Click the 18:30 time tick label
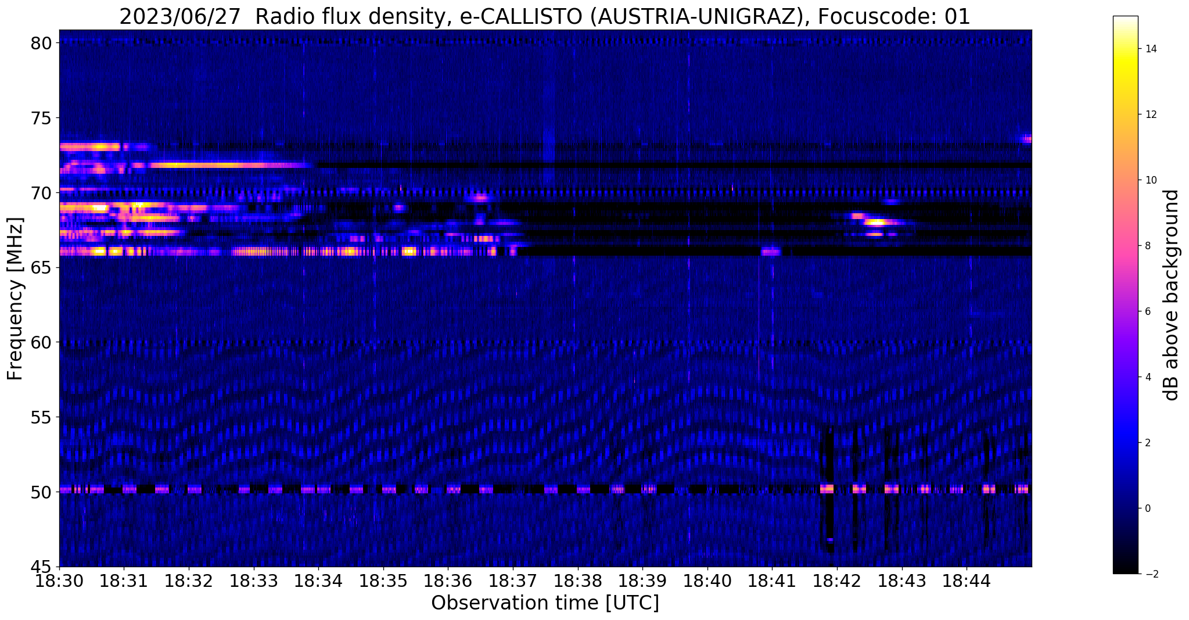Viewport: 1189px width, 620px height. (x=59, y=580)
